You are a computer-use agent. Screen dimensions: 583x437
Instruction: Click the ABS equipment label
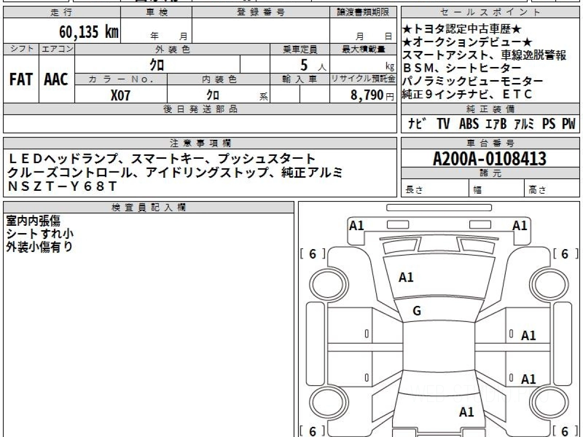468,124
